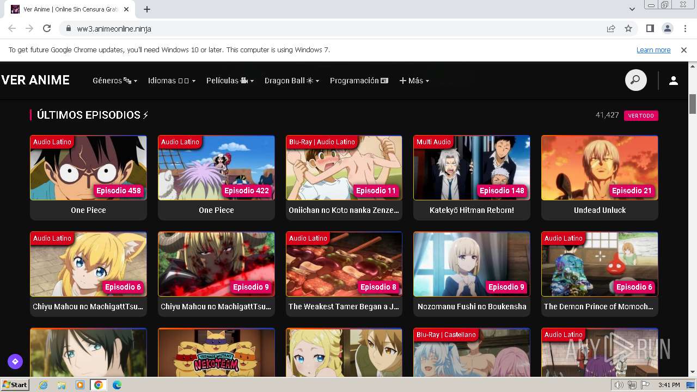Launch the media player taskbar icon

80,385
